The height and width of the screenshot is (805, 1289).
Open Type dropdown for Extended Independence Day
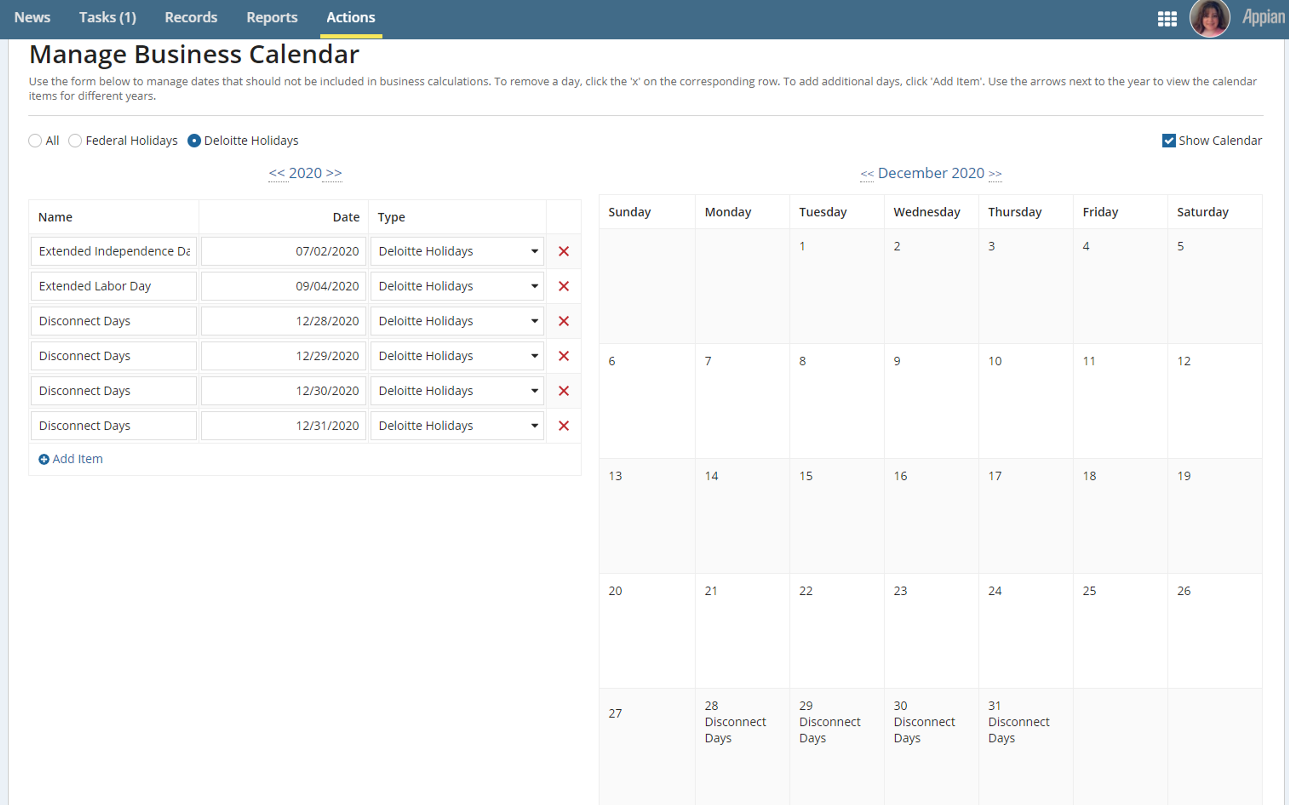[457, 251]
